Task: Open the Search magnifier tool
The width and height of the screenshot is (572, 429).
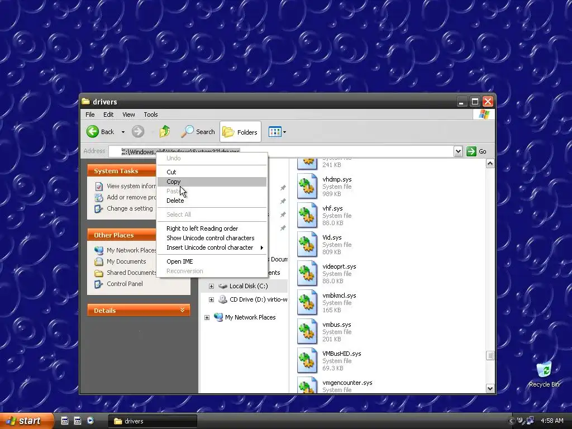Action: coord(198,132)
